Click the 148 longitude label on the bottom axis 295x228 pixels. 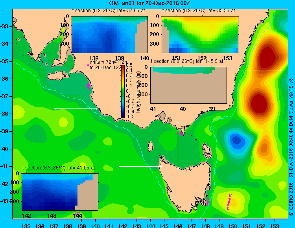205,226
